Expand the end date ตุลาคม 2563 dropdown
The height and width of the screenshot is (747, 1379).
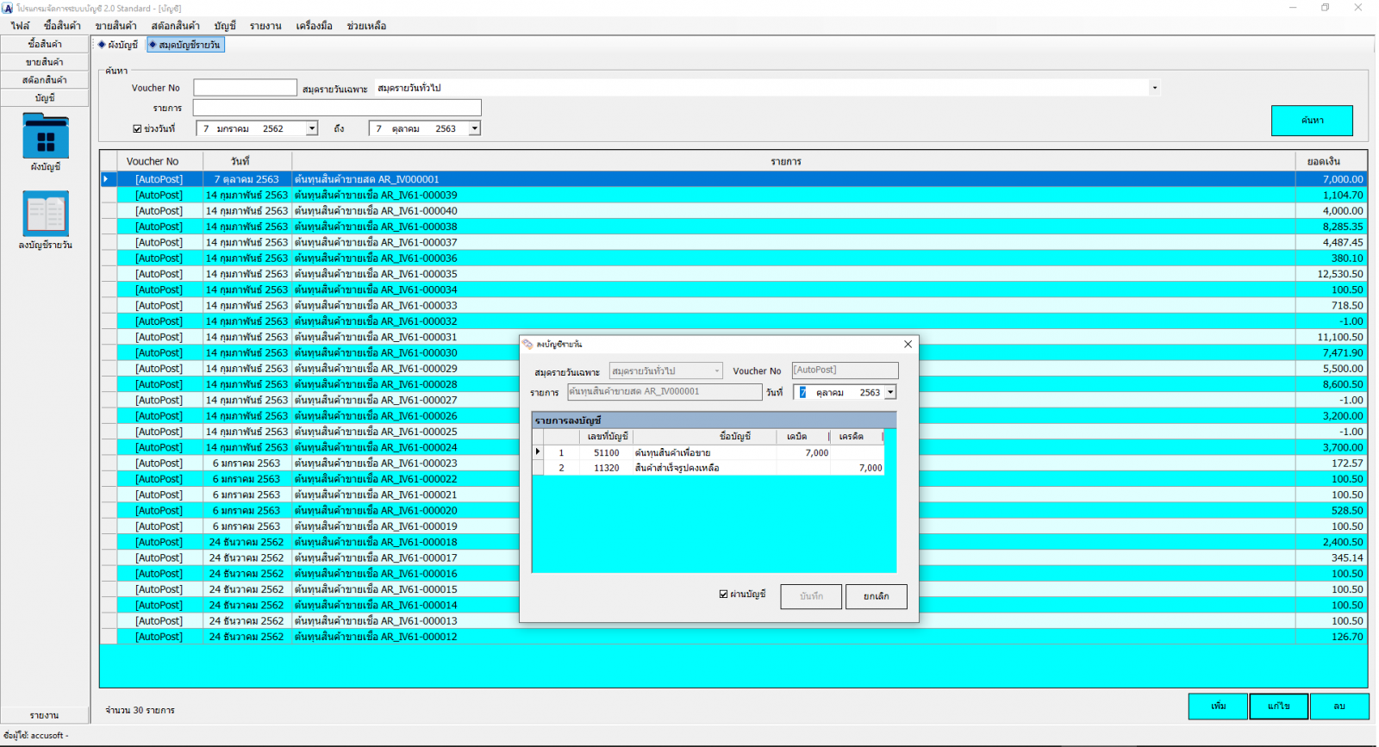pyautogui.click(x=474, y=129)
